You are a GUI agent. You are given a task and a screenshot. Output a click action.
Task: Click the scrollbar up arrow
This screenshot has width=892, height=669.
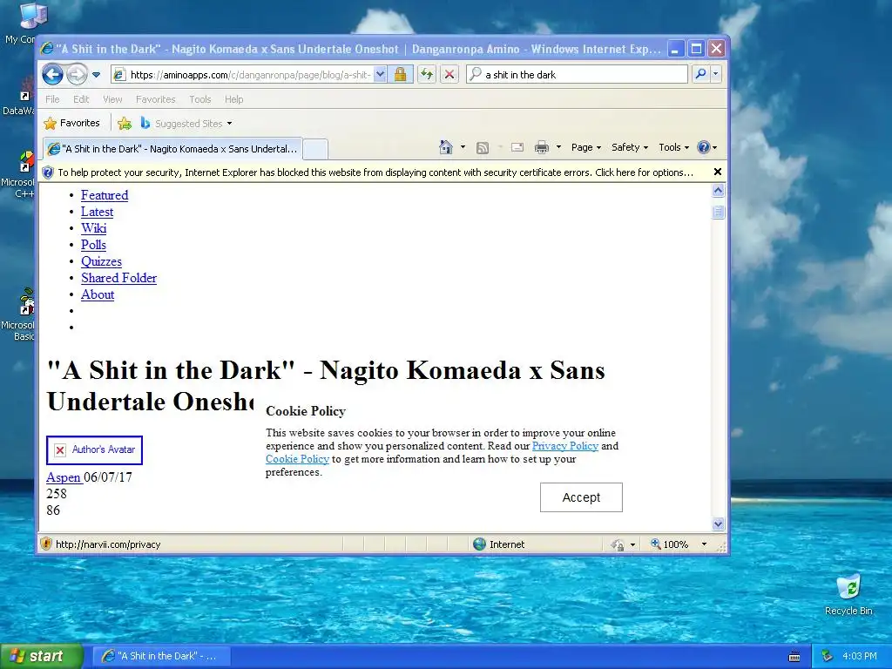pos(718,191)
